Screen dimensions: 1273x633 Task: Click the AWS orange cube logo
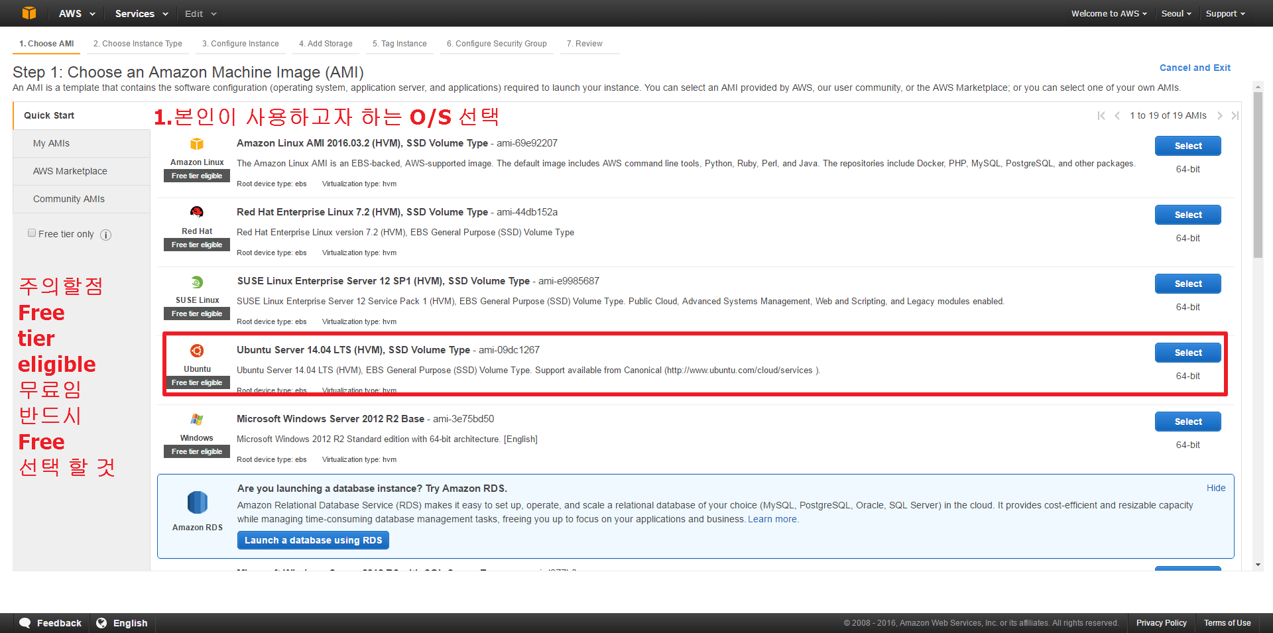point(29,13)
